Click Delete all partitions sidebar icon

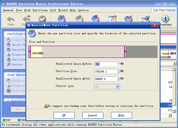9,81
